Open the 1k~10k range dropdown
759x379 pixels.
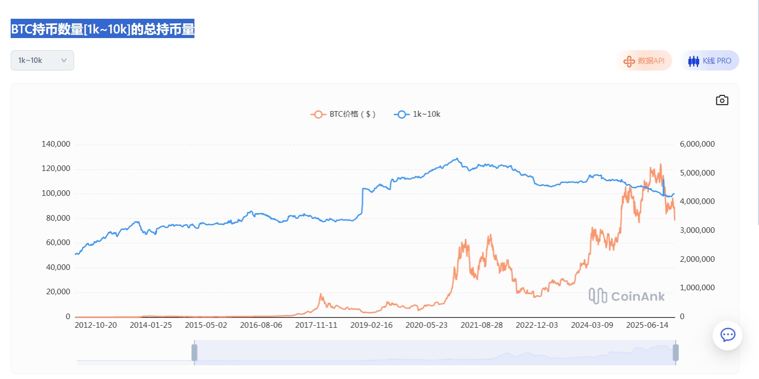pos(42,60)
